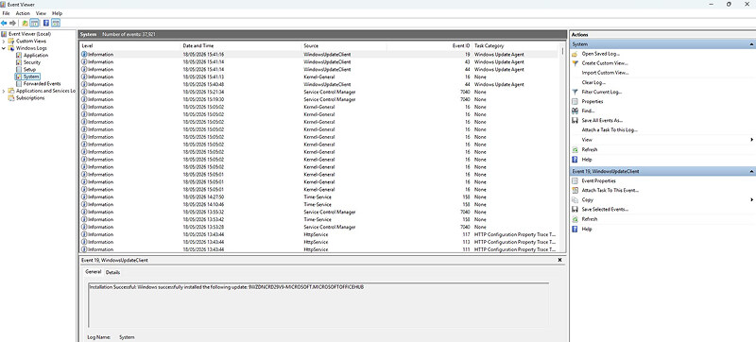
Task: Collapse the System actions section header
Action: click(x=751, y=44)
